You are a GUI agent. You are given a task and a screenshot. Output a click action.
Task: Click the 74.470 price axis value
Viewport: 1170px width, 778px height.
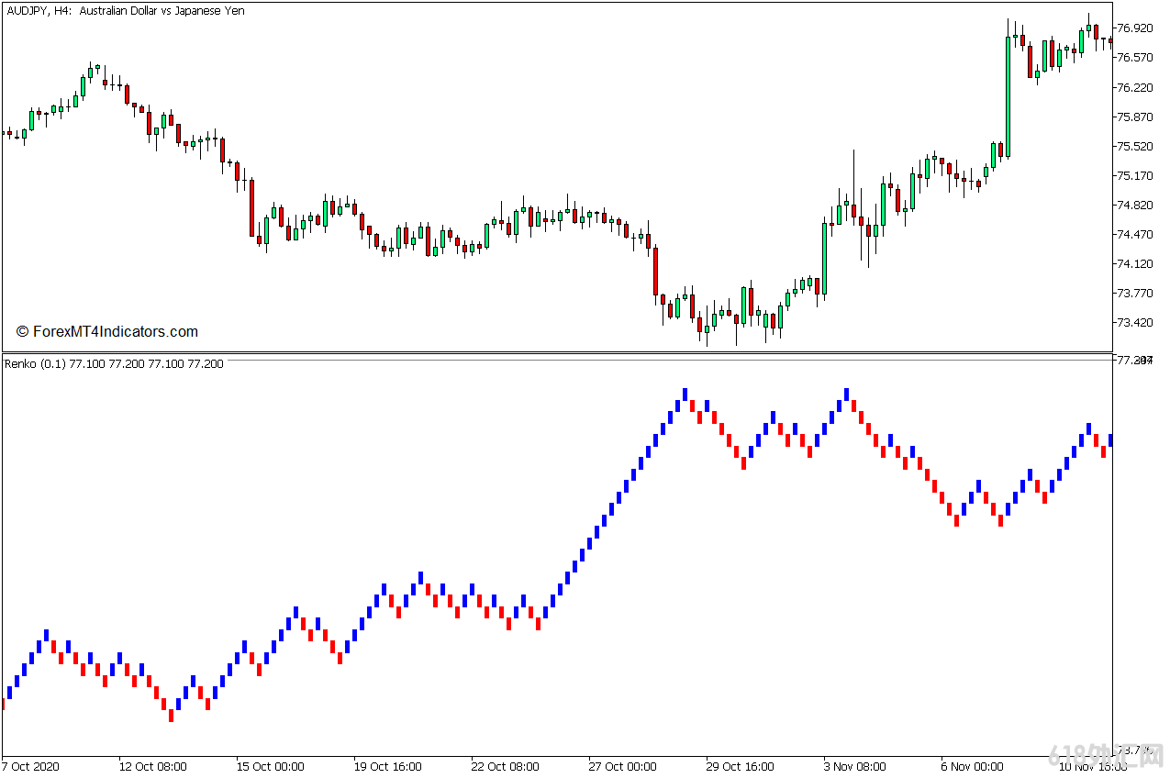(x=1135, y=234)
